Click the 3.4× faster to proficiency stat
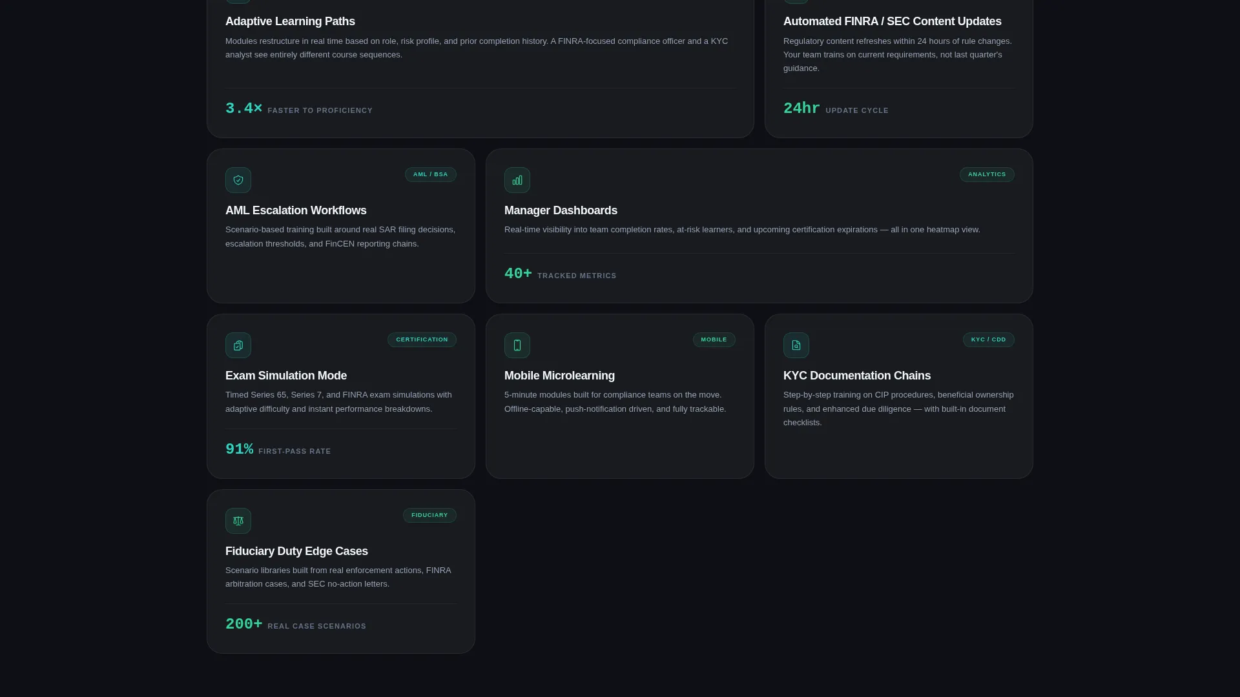The width and height of the screenshot is (1240, 697). click(299, 109)
